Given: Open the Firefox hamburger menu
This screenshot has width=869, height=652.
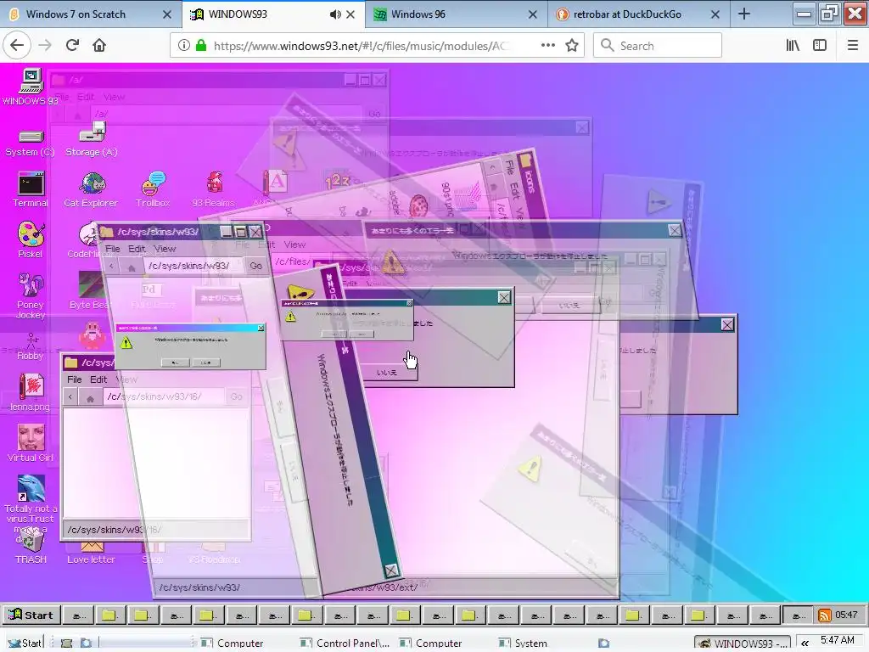Looking at the screenshot, I should [x=853, y=46].
